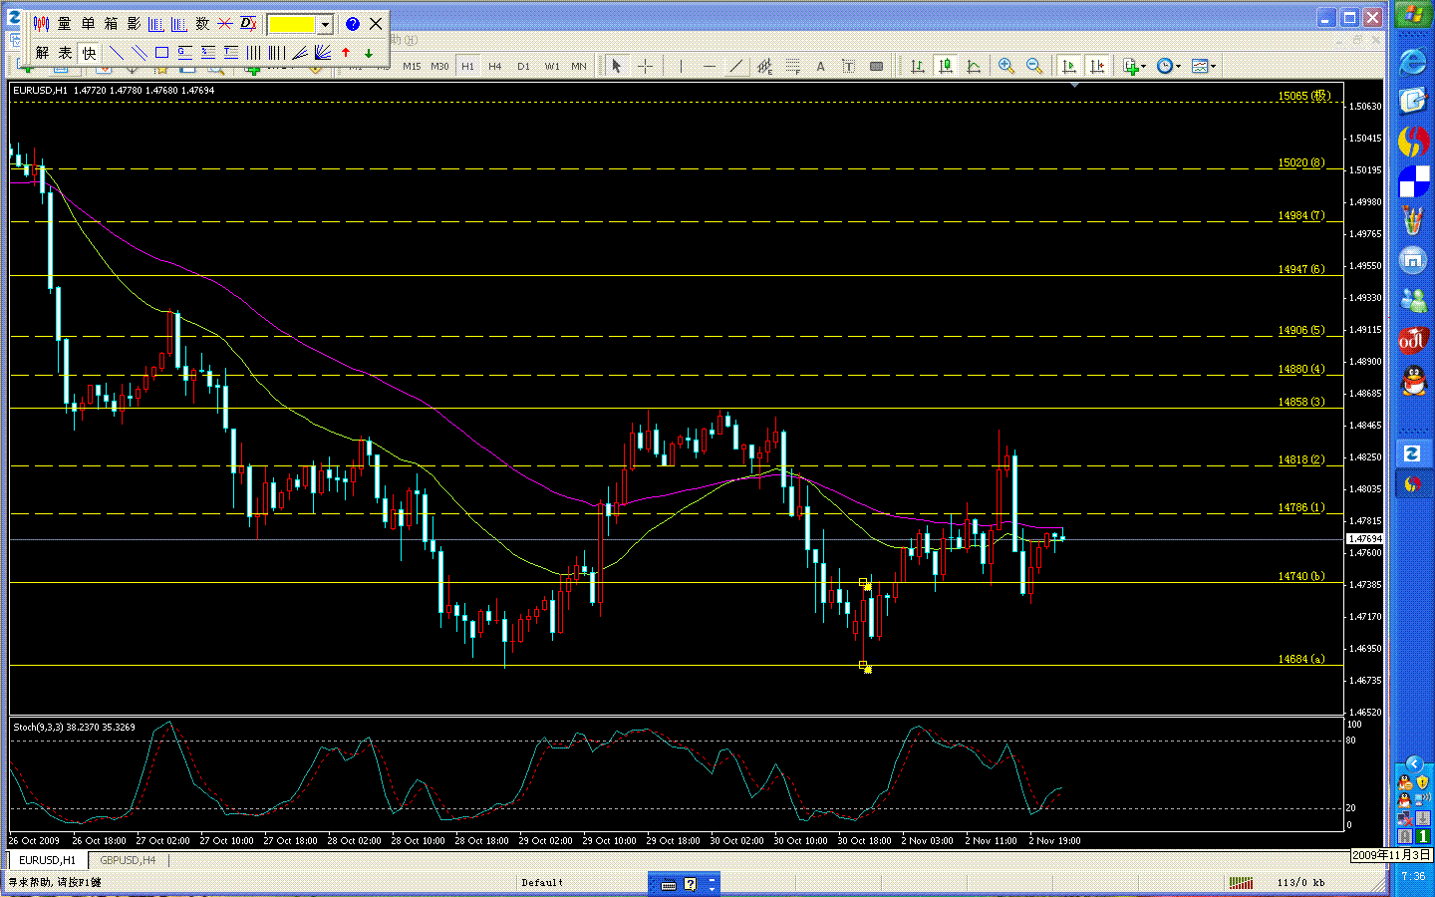Click the red crossed-lines icon
This screenshot has width=1435, height=897.
pyautogui.click(x=225, y=24)
